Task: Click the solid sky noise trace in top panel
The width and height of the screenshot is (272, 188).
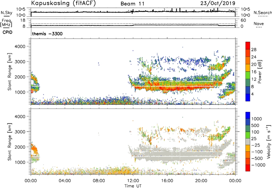Action: (133, 12)
